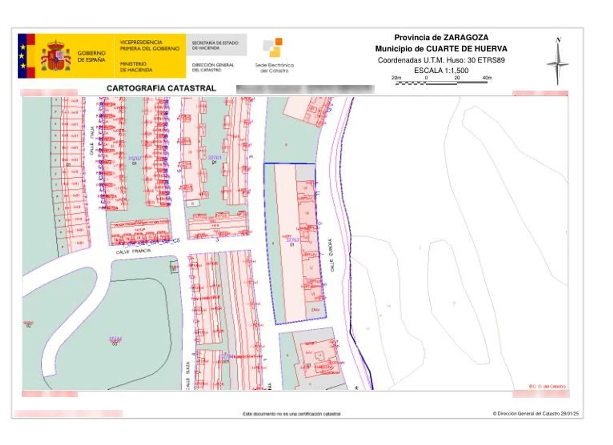
Task: Click the Provincia de ZARAGOZA heading
Action: (x=441, y=38)
